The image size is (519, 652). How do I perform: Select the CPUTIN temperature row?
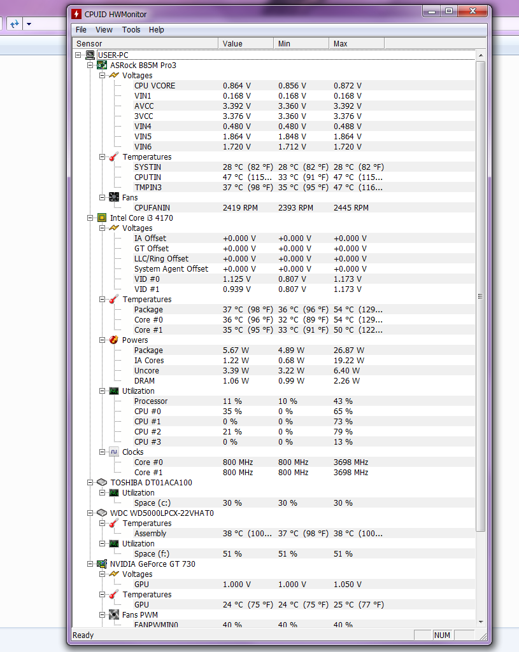(x=304, y=177)
